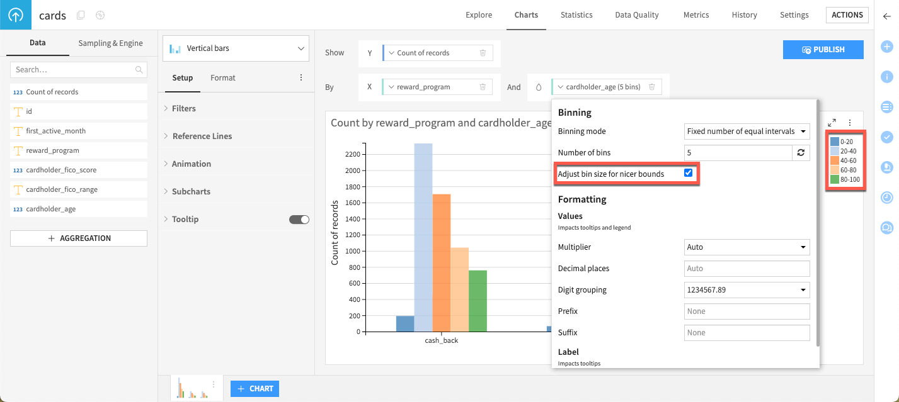Uncheck Adjust bin size for nicer bounds
The width and height of the screenshot is (899, 402).
click(x=688, y=172)
